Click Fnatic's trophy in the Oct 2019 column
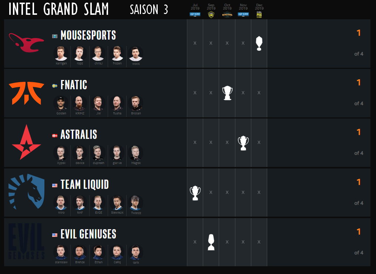This screenshot has width=376, height=274. point(227,93)
